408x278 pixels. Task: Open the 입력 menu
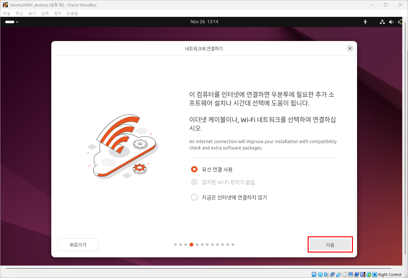(x=45, y=13)
